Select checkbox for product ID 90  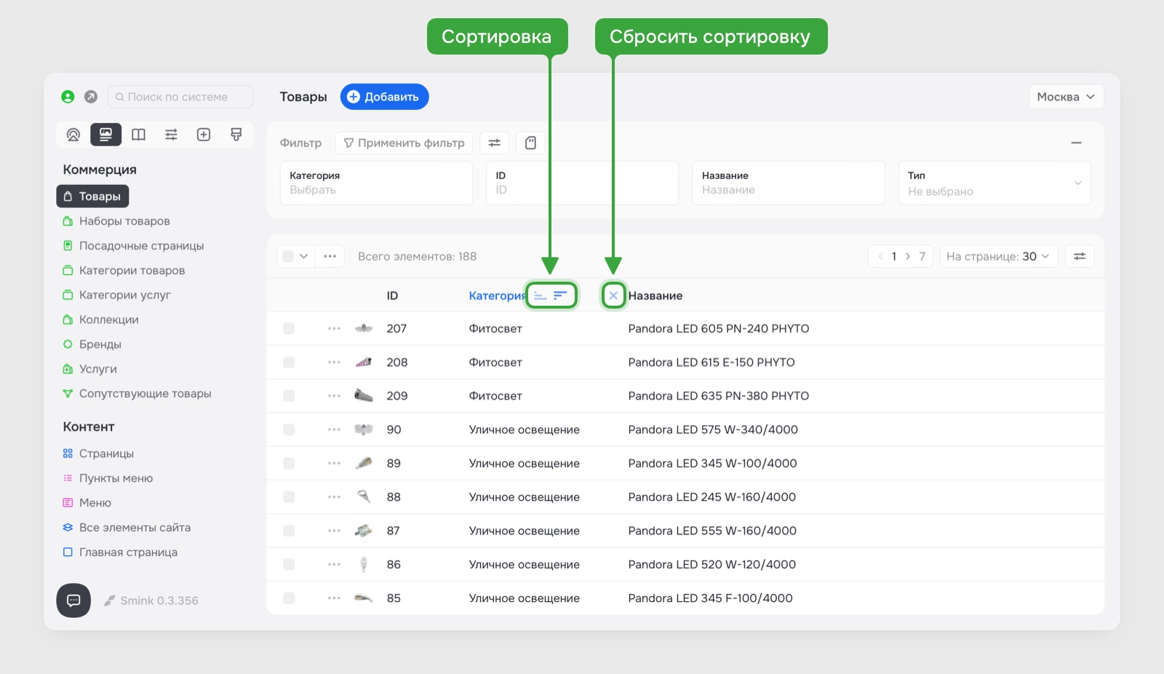pyautogui.click(x=289, y=429)
